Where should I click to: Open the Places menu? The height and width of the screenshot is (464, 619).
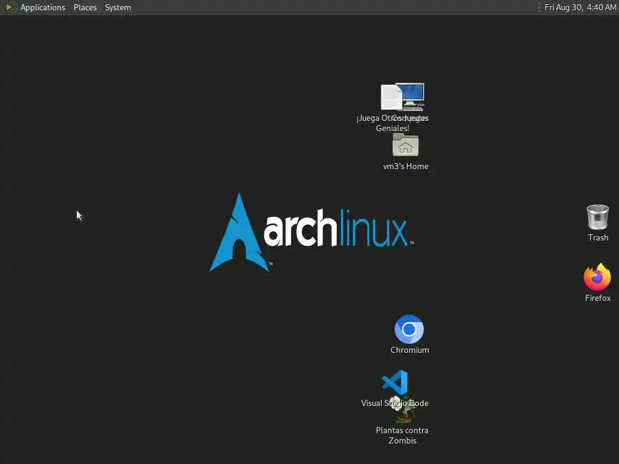tap(85, 7)
